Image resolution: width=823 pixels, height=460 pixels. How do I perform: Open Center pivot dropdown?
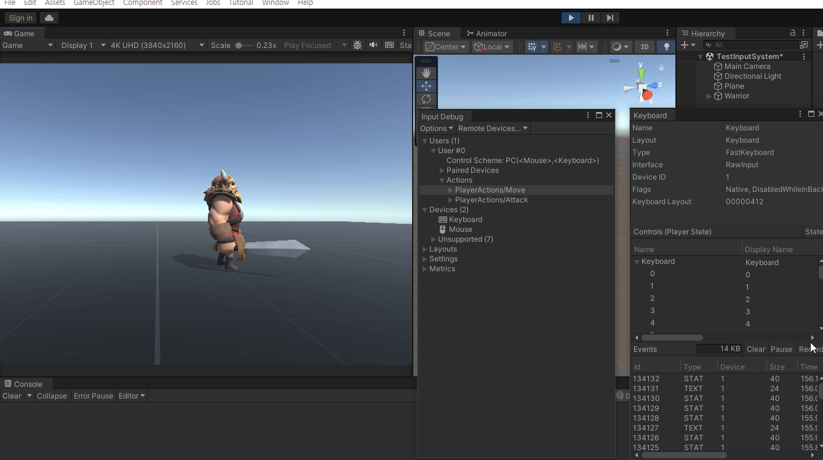pyautogui.click(x=447, y=47)
